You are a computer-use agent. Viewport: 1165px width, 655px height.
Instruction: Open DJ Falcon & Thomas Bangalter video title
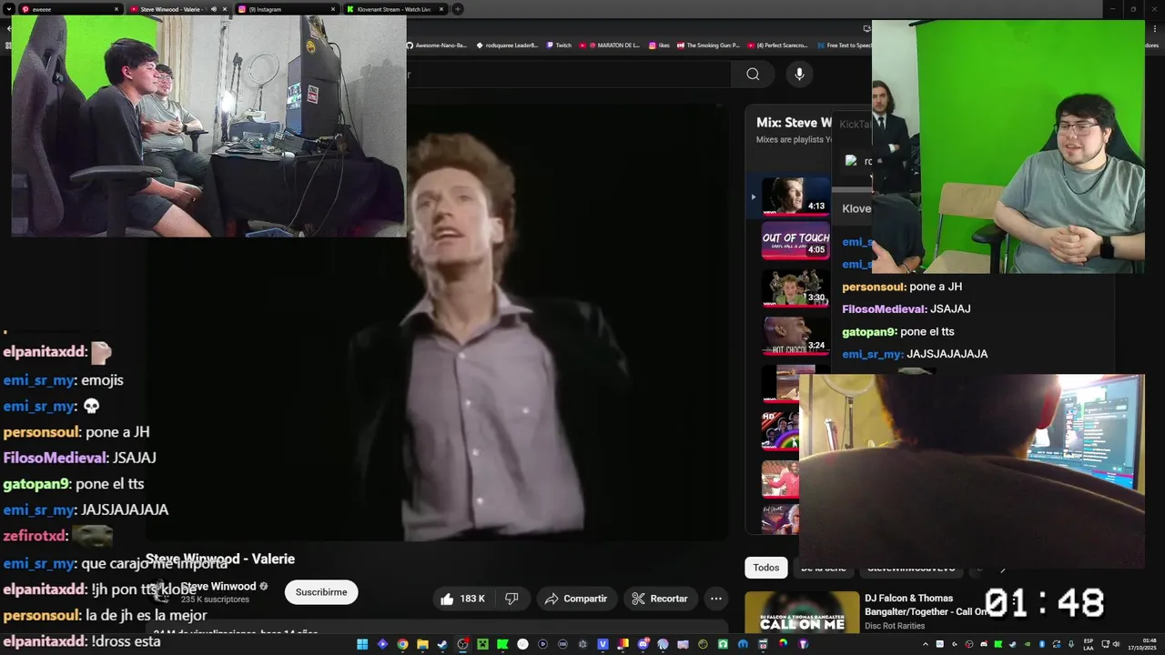click(925, 605)
